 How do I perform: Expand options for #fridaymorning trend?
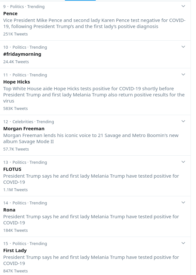(183, 47)
